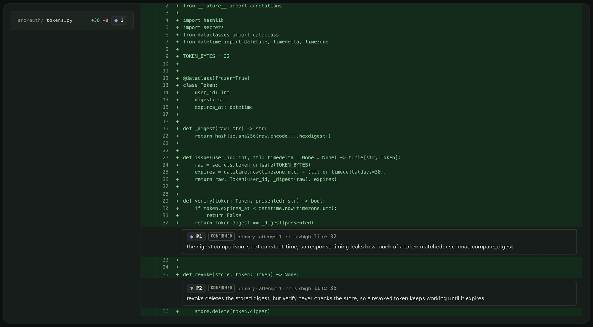This screenshot has width=593, height=327.
Task: Click line number 32 in the gutter
Action: [165, 223]
